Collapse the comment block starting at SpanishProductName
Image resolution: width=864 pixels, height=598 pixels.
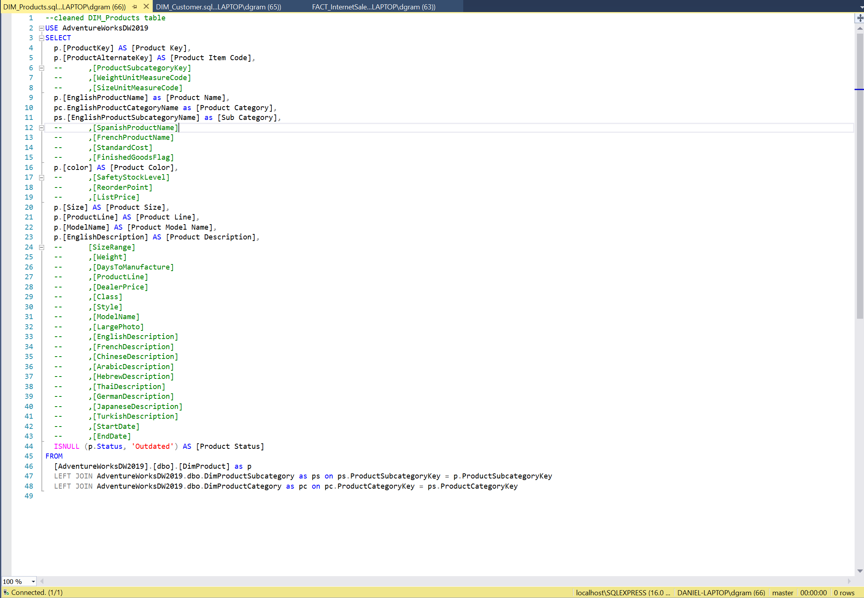41,128
